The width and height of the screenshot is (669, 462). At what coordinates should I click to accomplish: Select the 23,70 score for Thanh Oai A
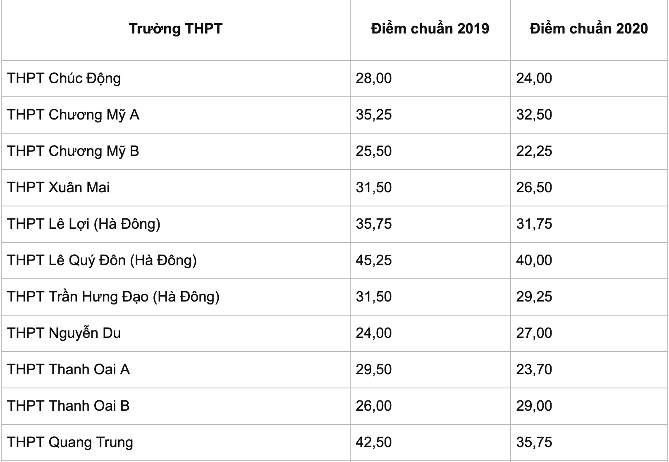pyautogui.click(x=534, y=369)
